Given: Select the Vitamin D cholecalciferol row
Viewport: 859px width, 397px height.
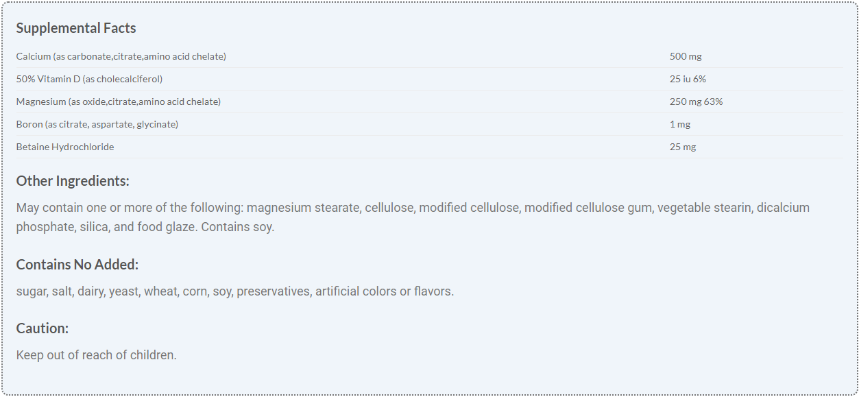Looking at the screenshot, I should click(89, 79).
